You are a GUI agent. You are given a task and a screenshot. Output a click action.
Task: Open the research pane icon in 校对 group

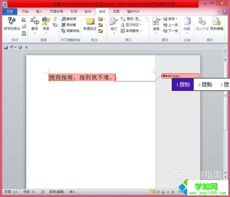click(24, 20)
